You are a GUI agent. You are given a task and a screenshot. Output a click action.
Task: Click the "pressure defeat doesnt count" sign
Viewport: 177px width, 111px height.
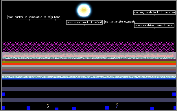point(154,25)
